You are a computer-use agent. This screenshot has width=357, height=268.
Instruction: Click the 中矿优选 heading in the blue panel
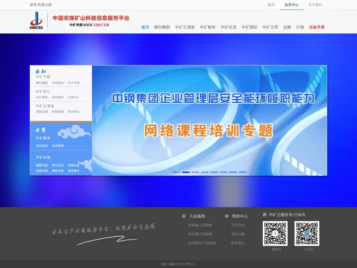[43, 157]
